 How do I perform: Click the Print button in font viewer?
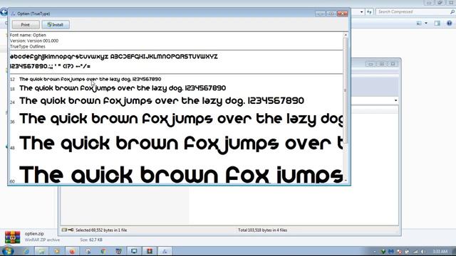[x=26, y=25]
